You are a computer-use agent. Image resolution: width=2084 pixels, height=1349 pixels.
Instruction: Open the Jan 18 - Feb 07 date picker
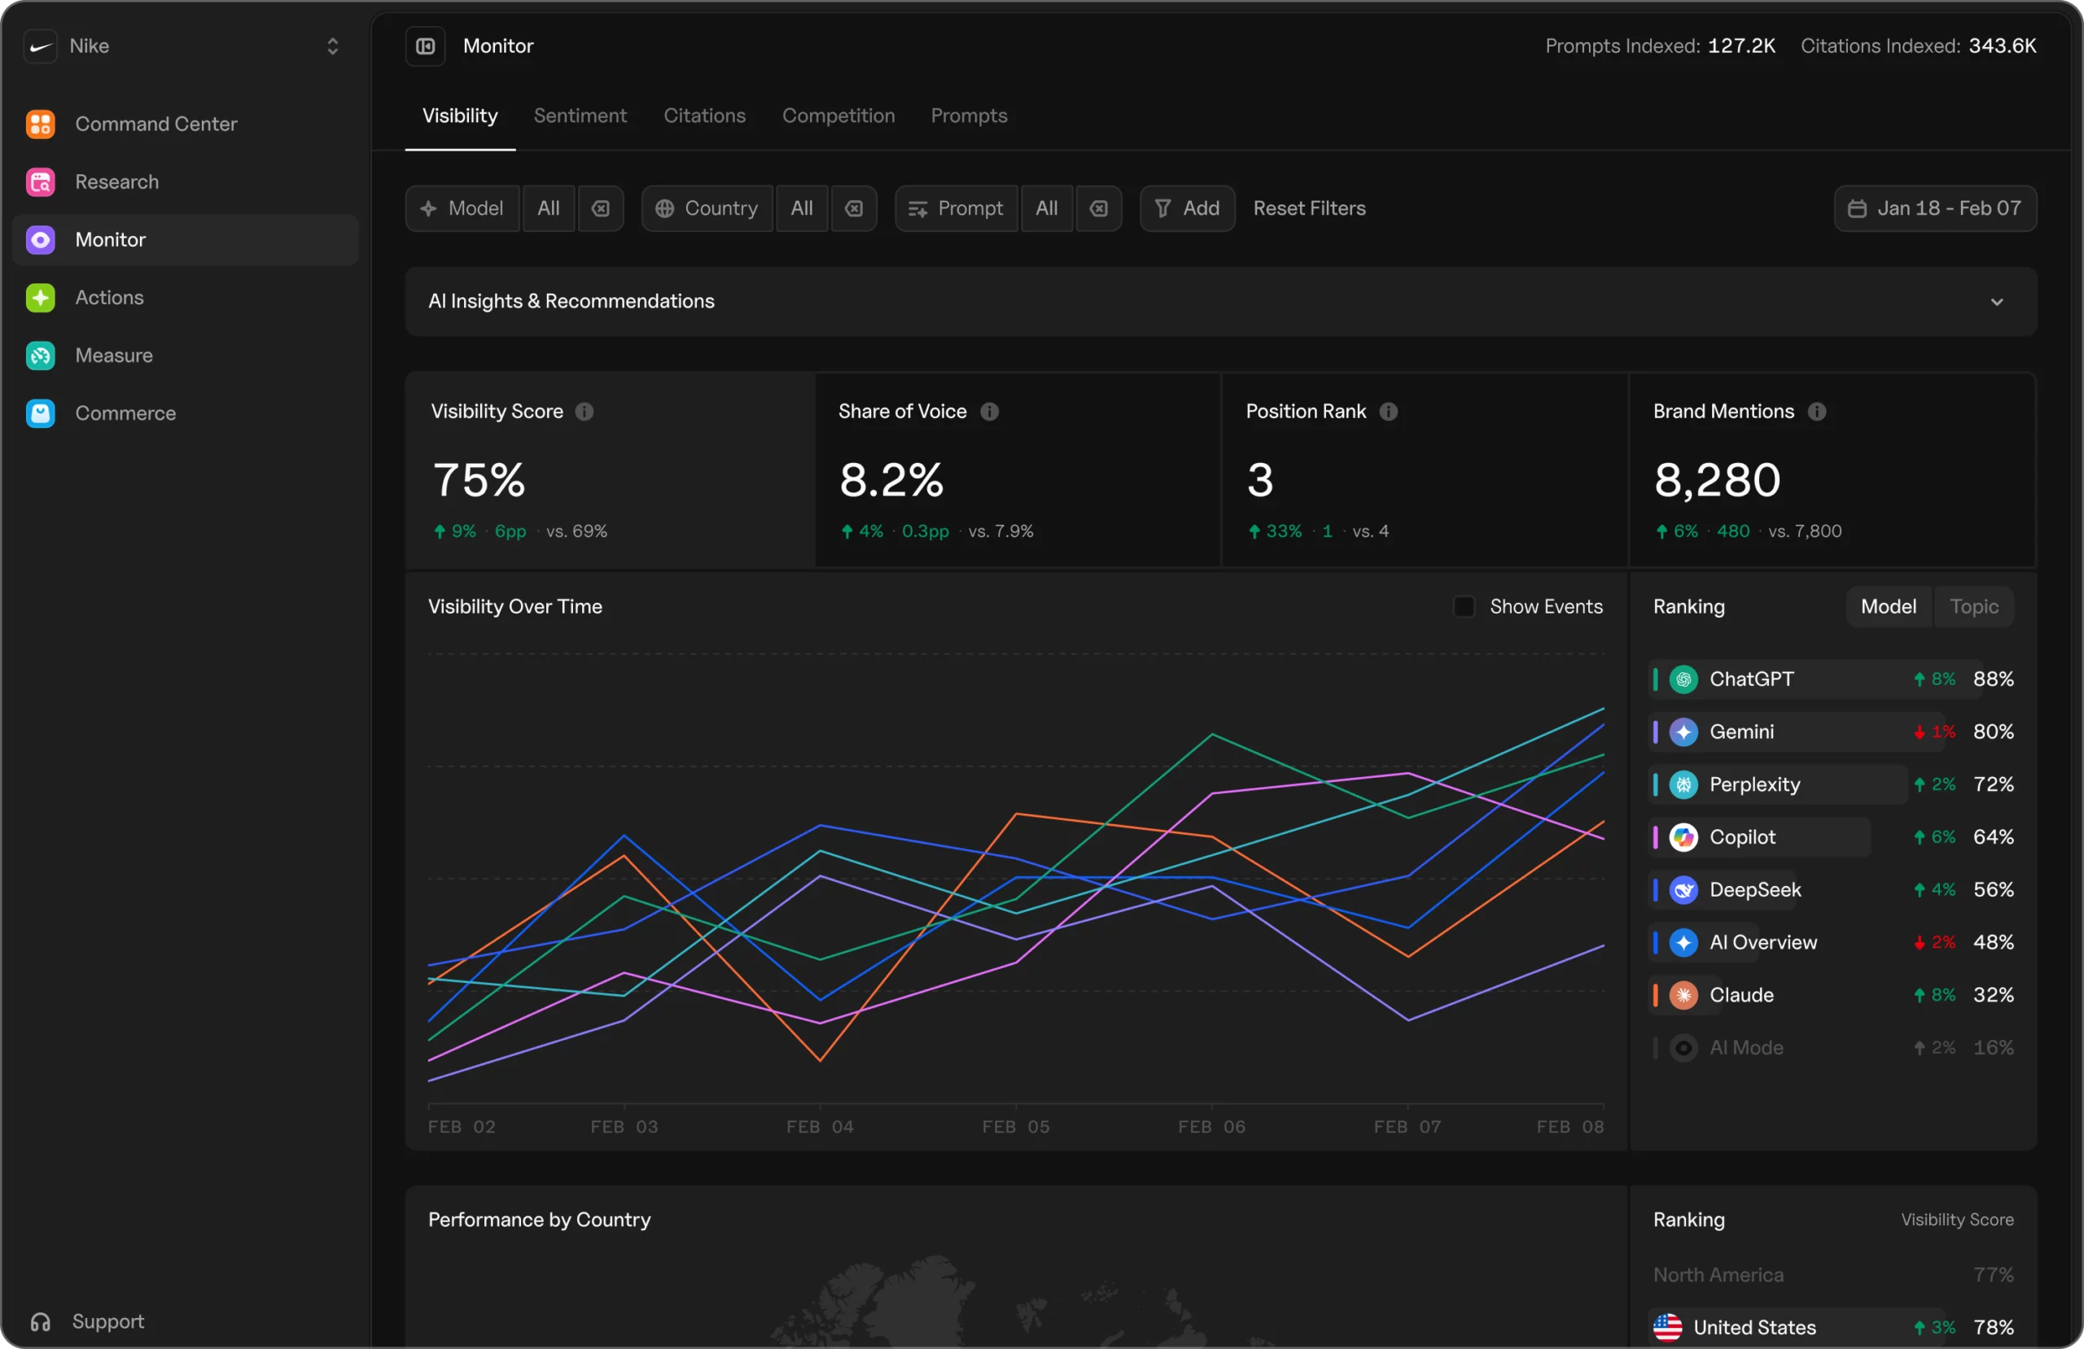pyautogui.click(x=1934, y=208)
